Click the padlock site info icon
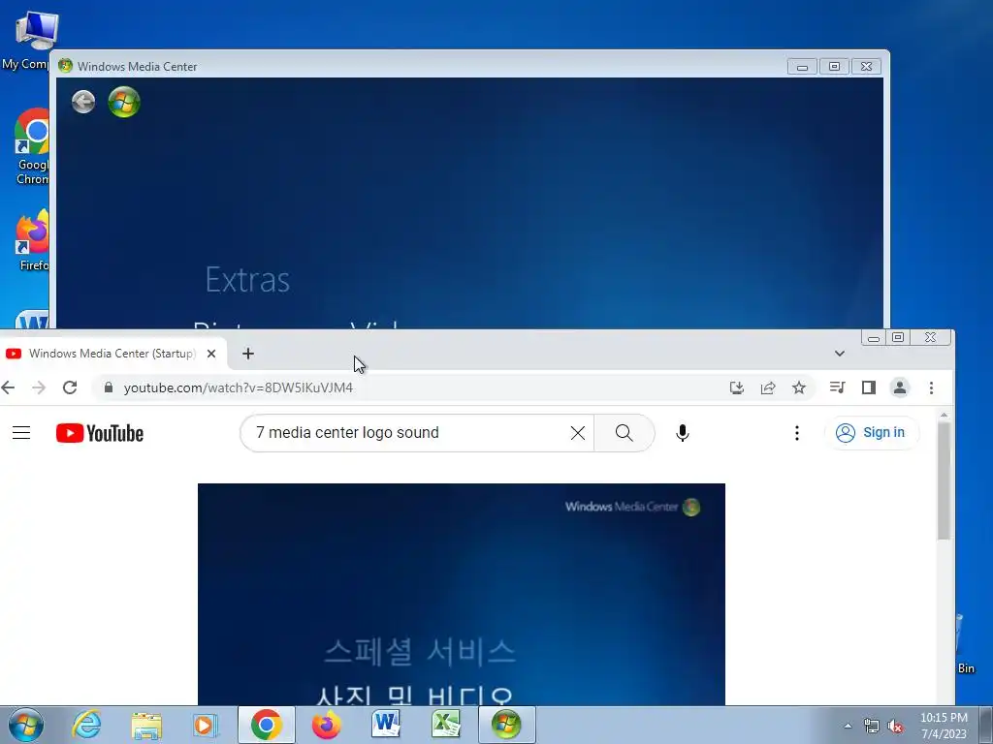The image size is (993, 744). click(x=109, y=387)
